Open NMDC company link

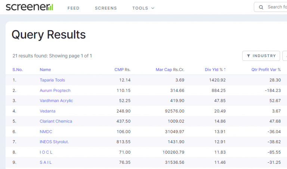pyautogui.click(x=46, y=132)
